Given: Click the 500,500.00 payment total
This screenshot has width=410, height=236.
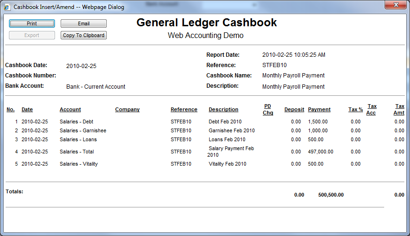Looking at the screenshot, I should point(331,195).
